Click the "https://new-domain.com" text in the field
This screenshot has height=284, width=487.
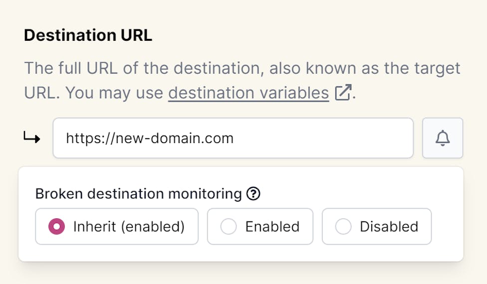[150, 138]
